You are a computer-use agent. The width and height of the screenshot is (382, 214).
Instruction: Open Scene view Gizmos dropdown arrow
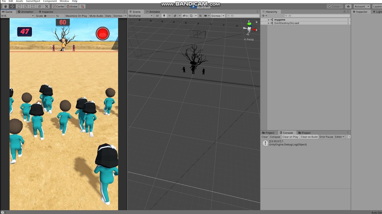click(223, 16)
